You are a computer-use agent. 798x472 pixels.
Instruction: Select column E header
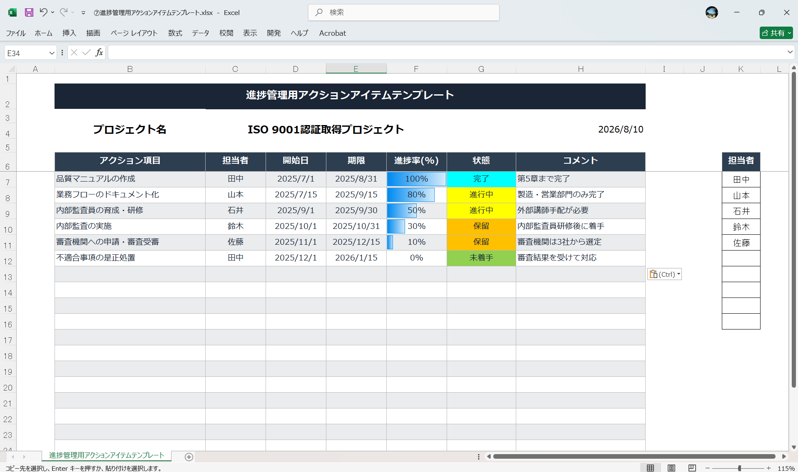(x=356, y=69)
